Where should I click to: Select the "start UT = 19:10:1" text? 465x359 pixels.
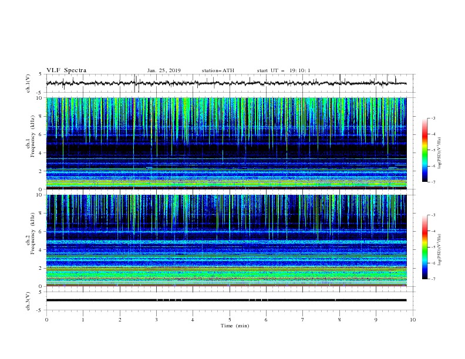click(284, 70)
